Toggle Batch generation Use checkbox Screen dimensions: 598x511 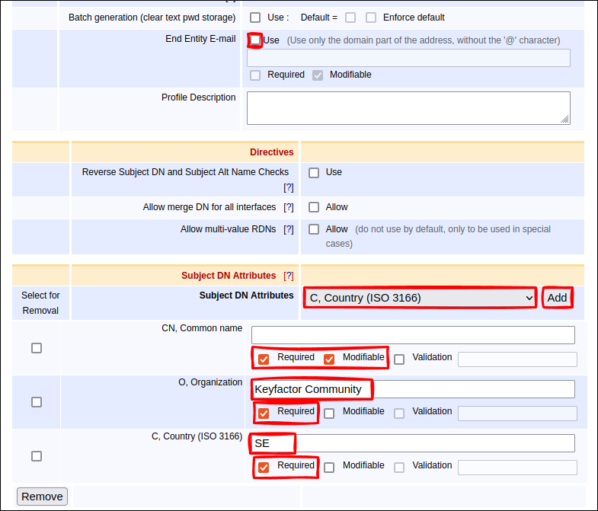coord(255,18)
